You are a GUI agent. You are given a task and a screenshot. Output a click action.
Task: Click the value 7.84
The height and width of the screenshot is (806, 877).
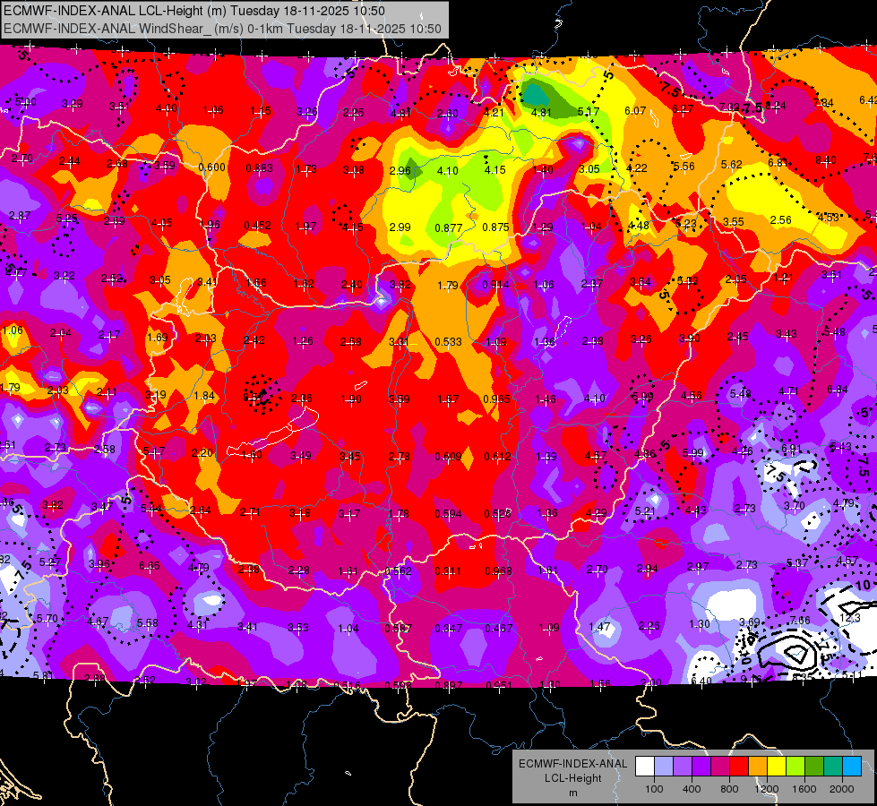coord(823,102)
